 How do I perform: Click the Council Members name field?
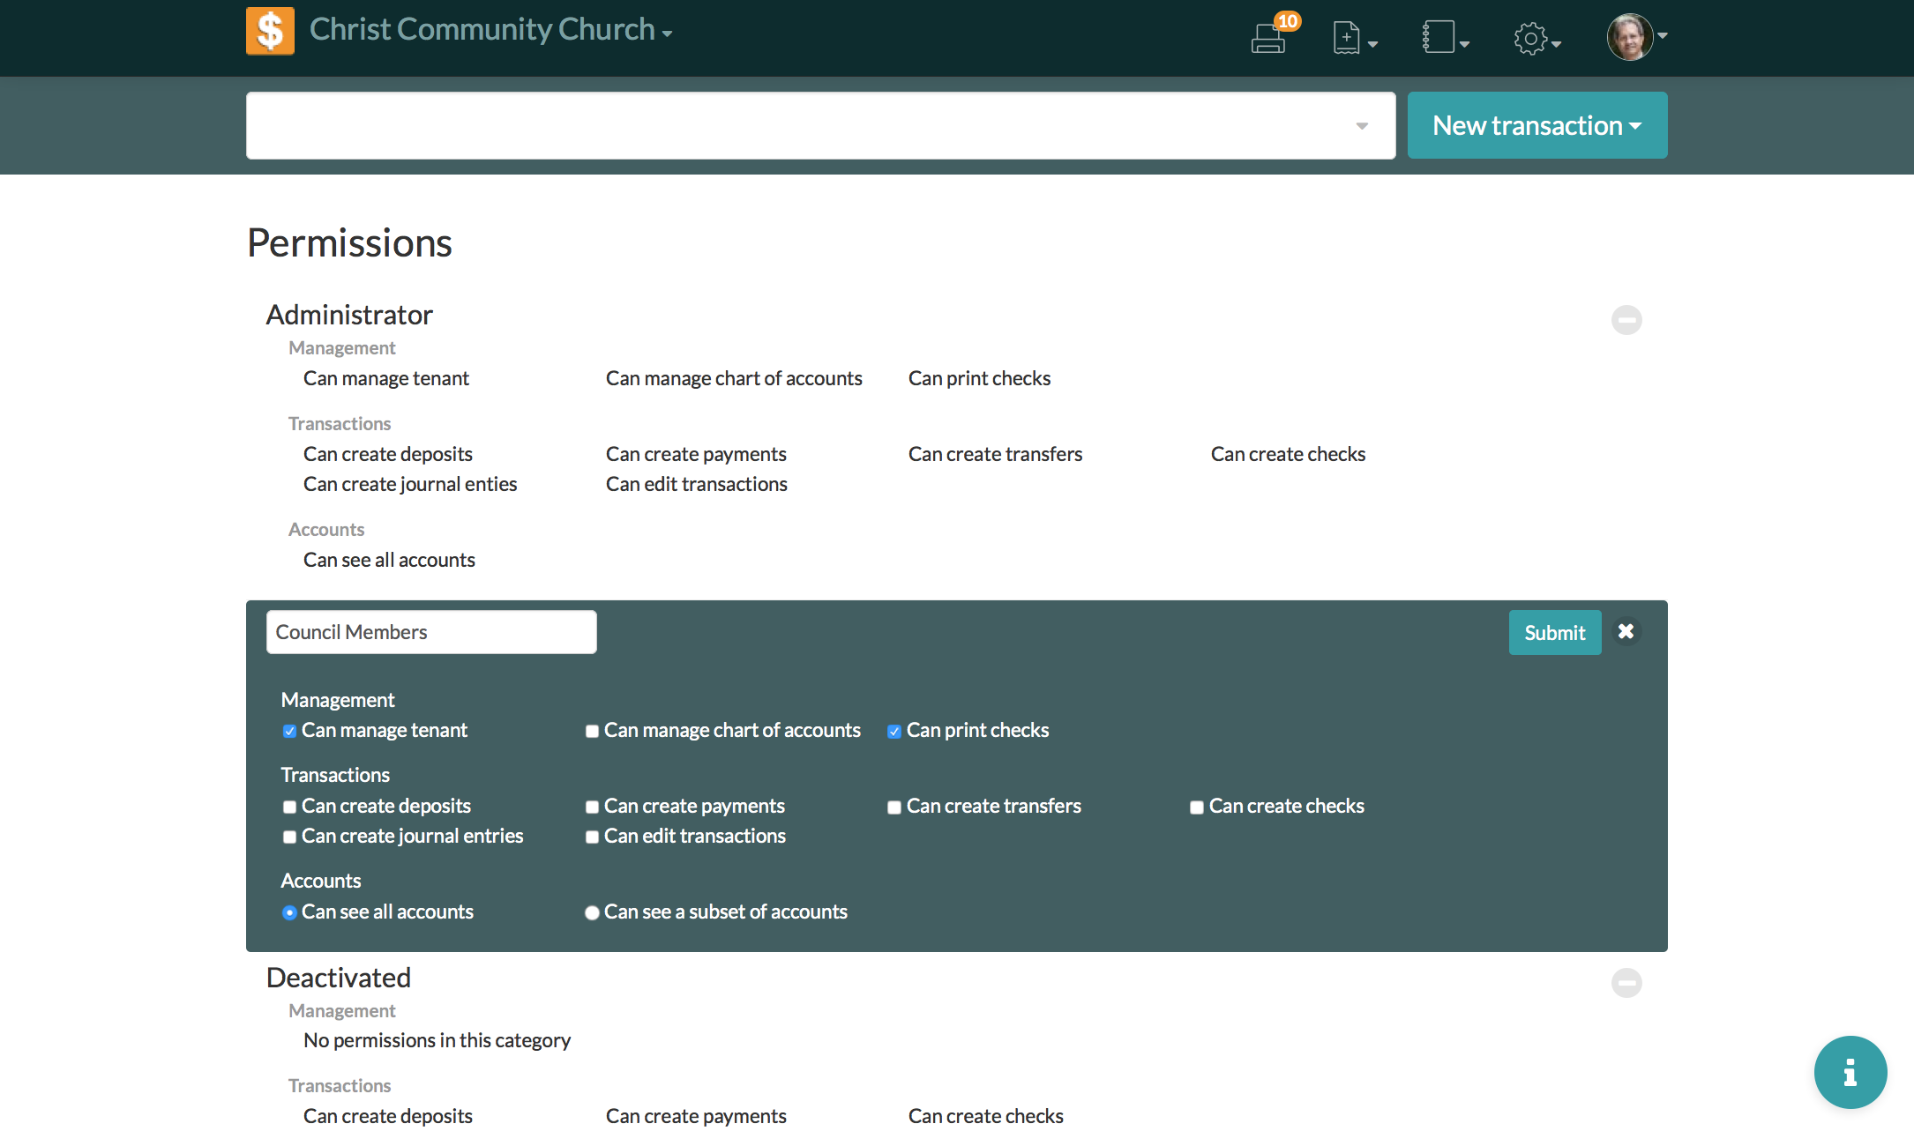[x=431, y=632]
